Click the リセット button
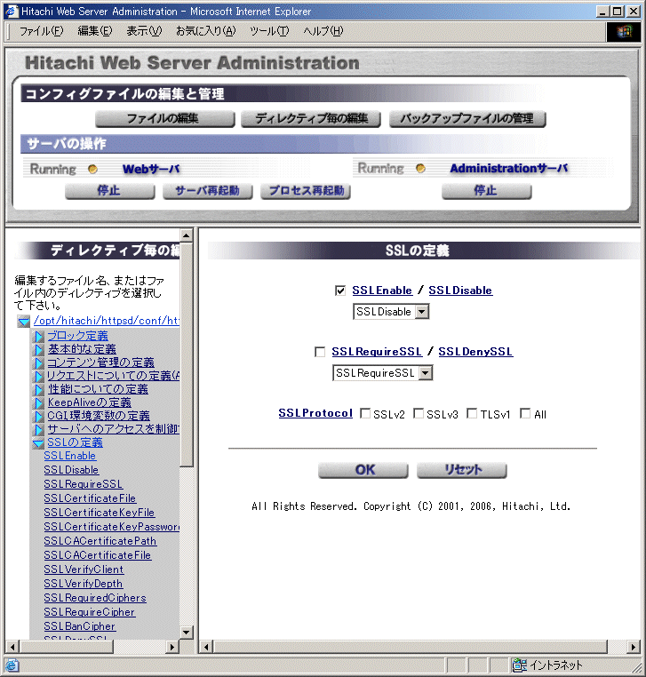Viewport: 646px width, 677px height. (x=462, y=470)
